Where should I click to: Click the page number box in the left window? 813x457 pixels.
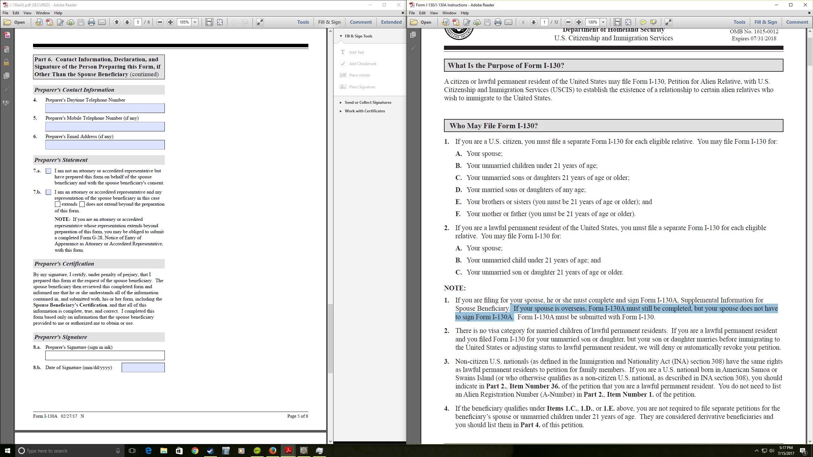(138, 22)
